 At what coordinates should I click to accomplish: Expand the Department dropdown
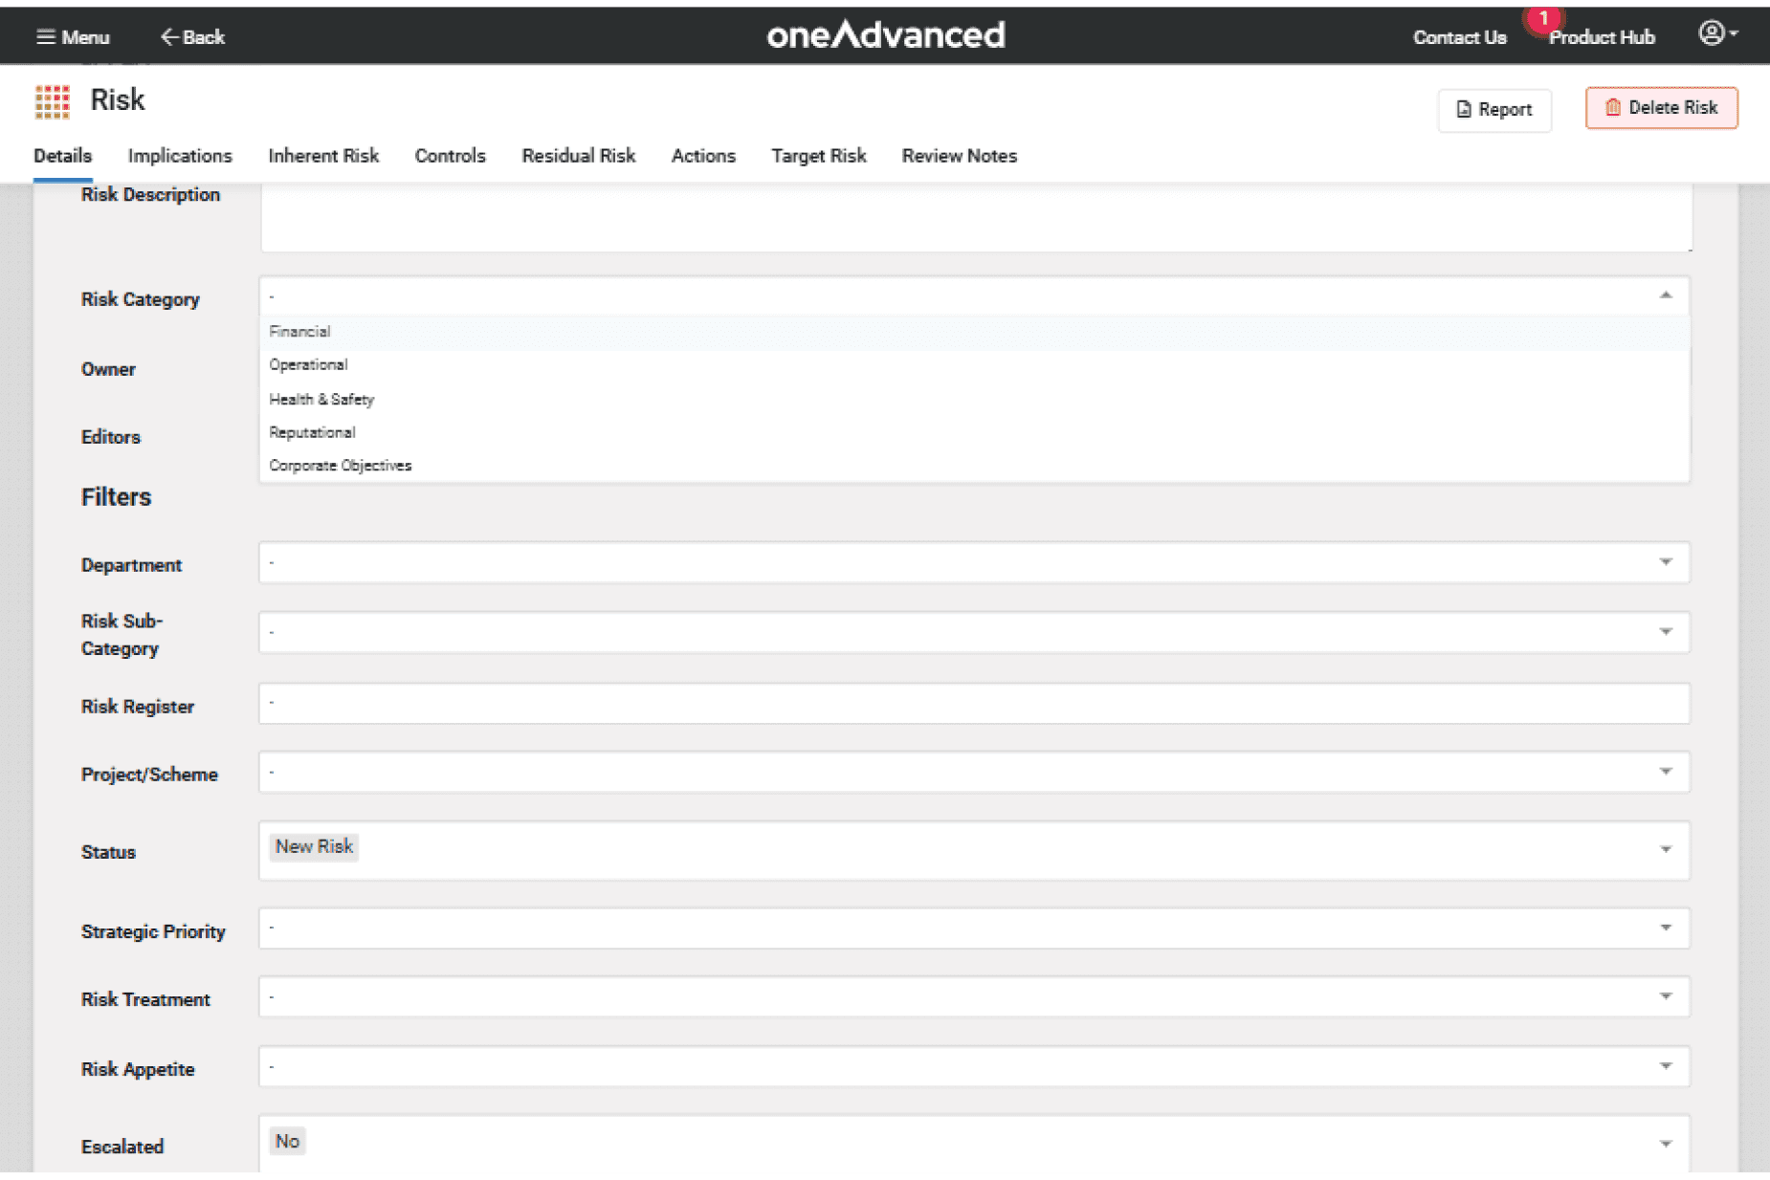(1666, 562)
